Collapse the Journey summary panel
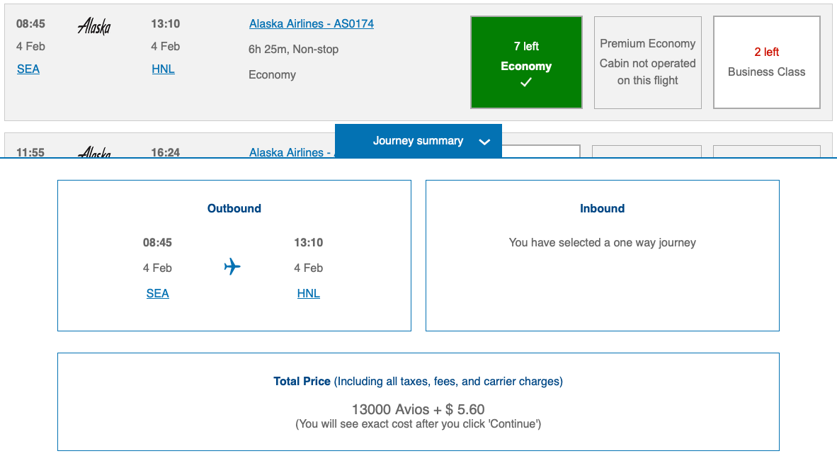Viewport: 837px width, 456px height. 418,141
